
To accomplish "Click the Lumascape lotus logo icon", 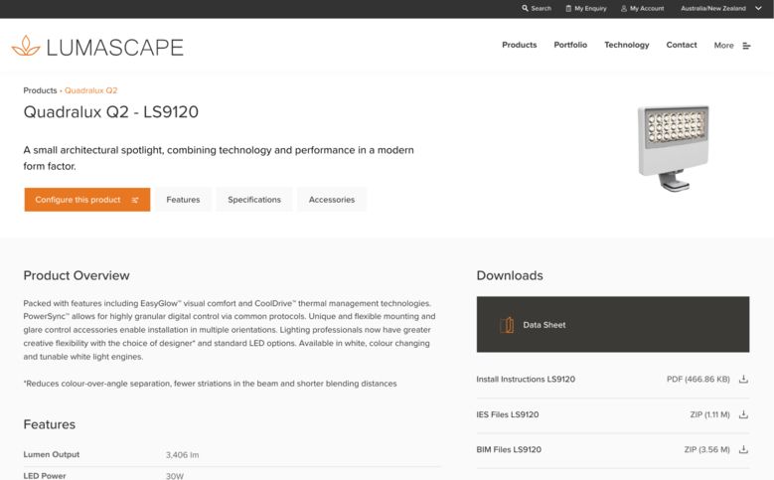I will (26, 46).
